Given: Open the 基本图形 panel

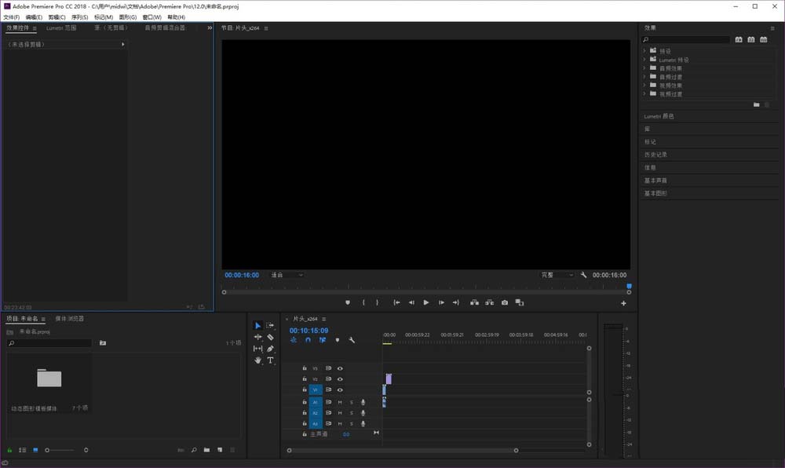Looking at the screenshot, I should pos(655,193).
